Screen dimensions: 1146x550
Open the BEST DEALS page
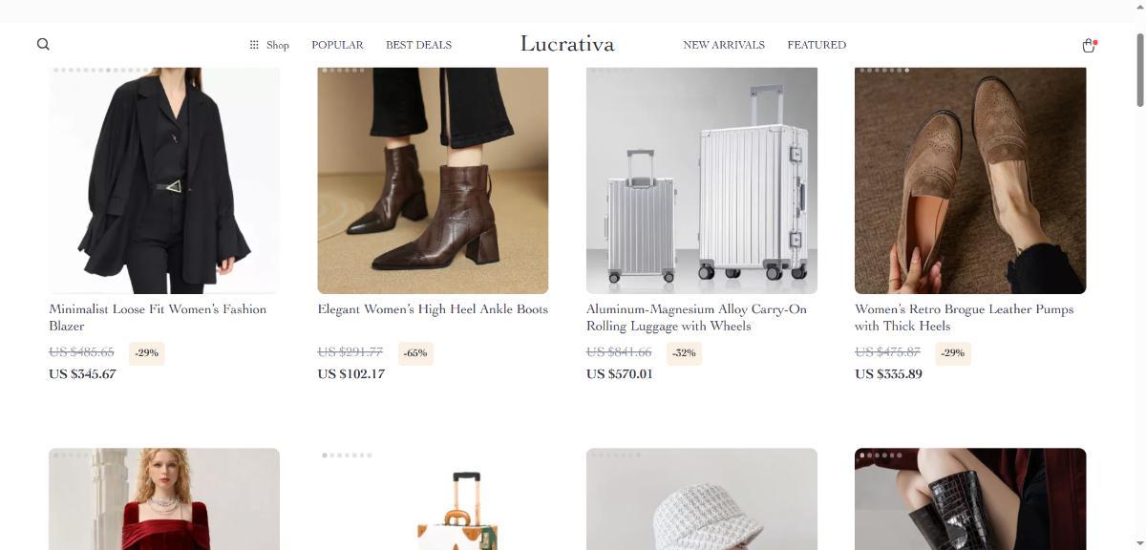(418, 45)
